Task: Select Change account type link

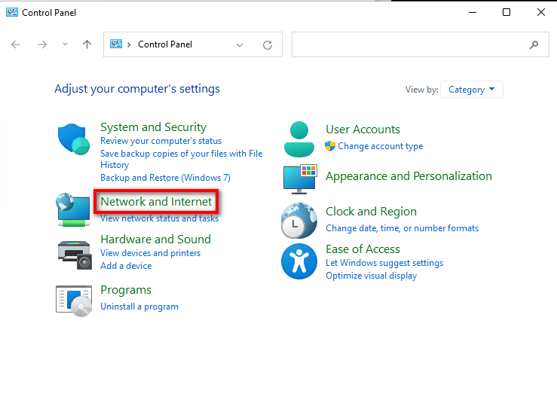Action: [x=380, y=146]
